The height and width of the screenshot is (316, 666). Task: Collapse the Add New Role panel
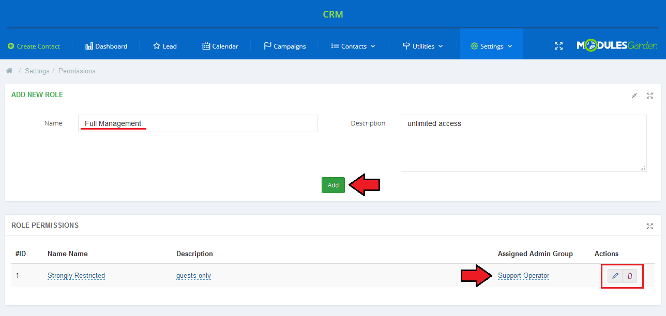(x=634, y=96)
